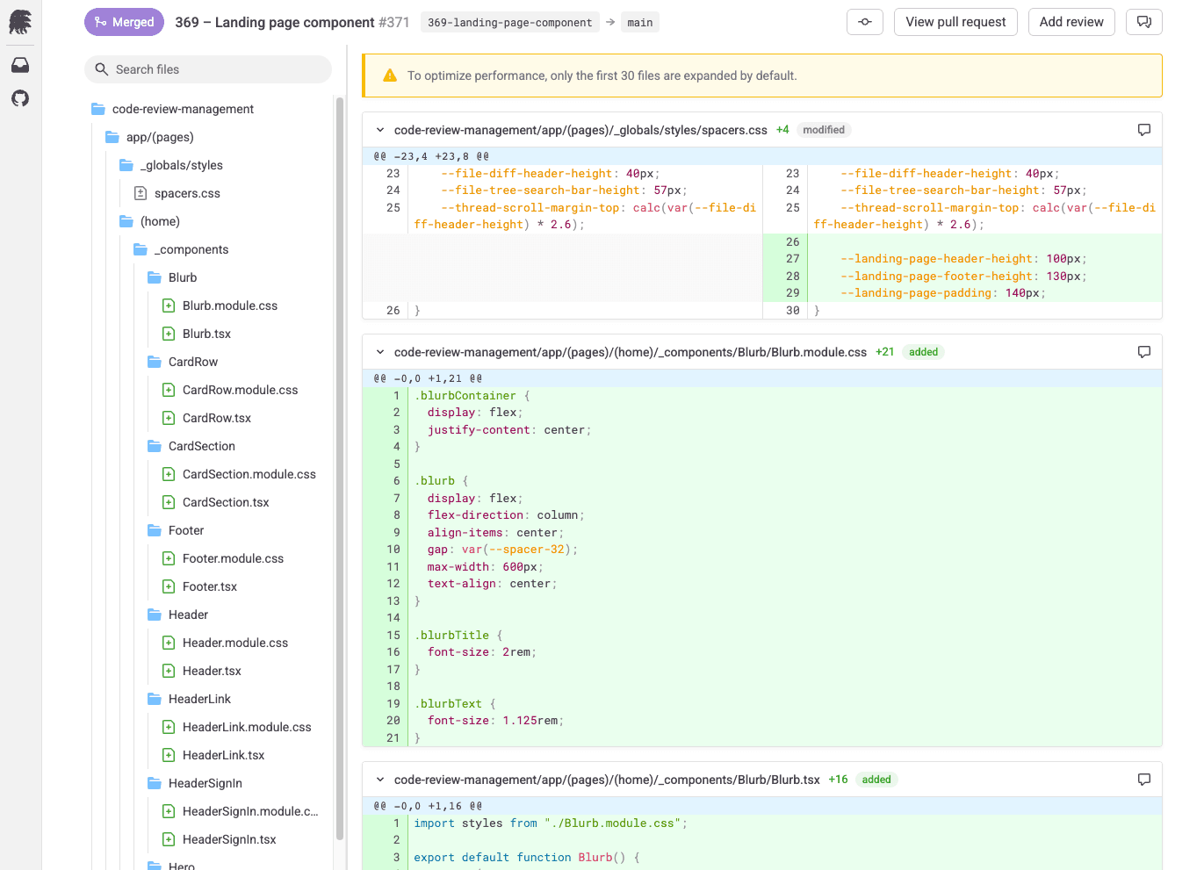Click Add review button
This screenshot has width=1204, height=870.
tap(1071, 22)
